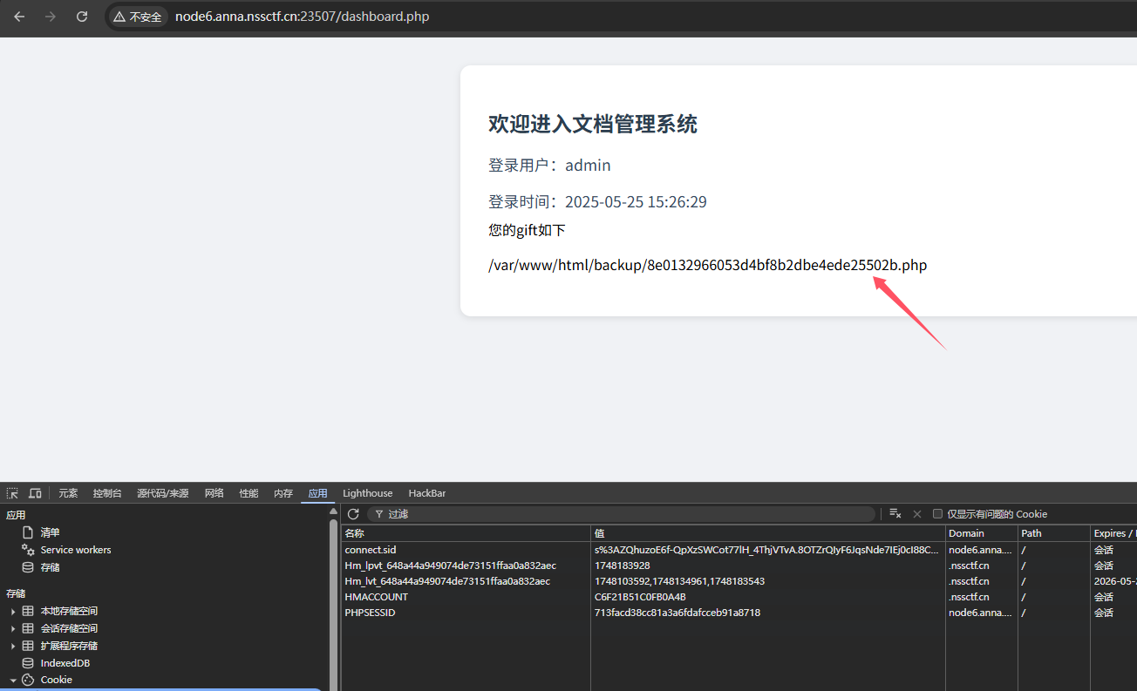This screenshot has width=1137, height=691.
Task: Click the inspect element picker icon
Action: pyautogui.click(x=12, y=493)
